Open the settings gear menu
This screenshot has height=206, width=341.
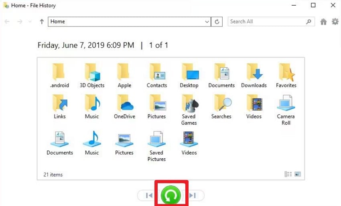click(x=335, y=22)
